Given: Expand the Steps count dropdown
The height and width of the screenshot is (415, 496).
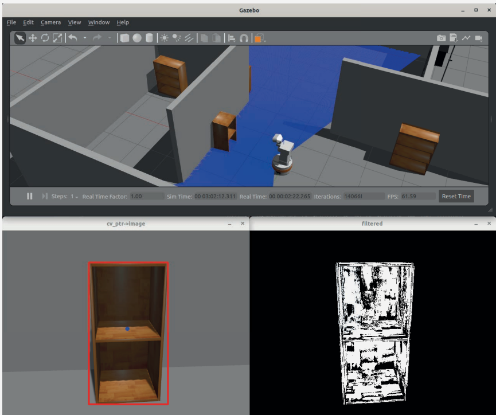Looking at the screenshot, I should (73, 196).
